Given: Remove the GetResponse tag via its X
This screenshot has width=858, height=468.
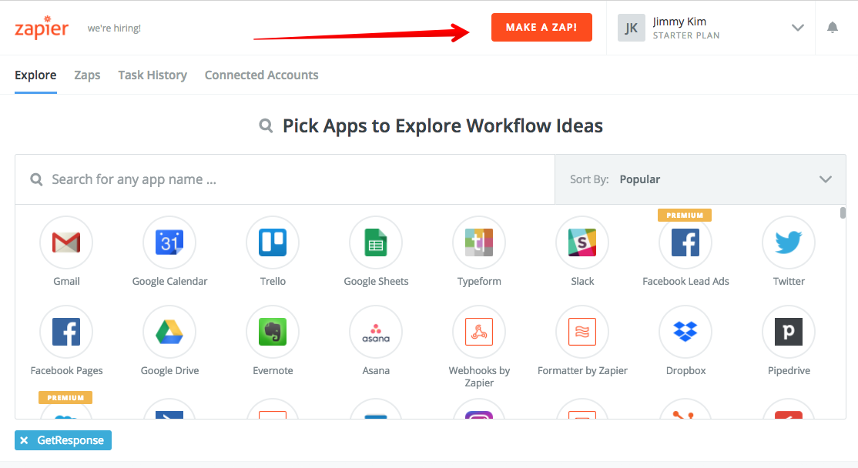Looking at the screenshot, I should click(x=24, y=440).
